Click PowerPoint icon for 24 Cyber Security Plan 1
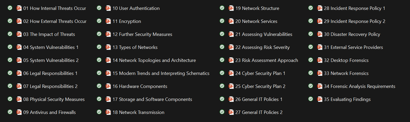Image resolution: width=410 pixels, height=122 pixels. (x=231, y=73)
